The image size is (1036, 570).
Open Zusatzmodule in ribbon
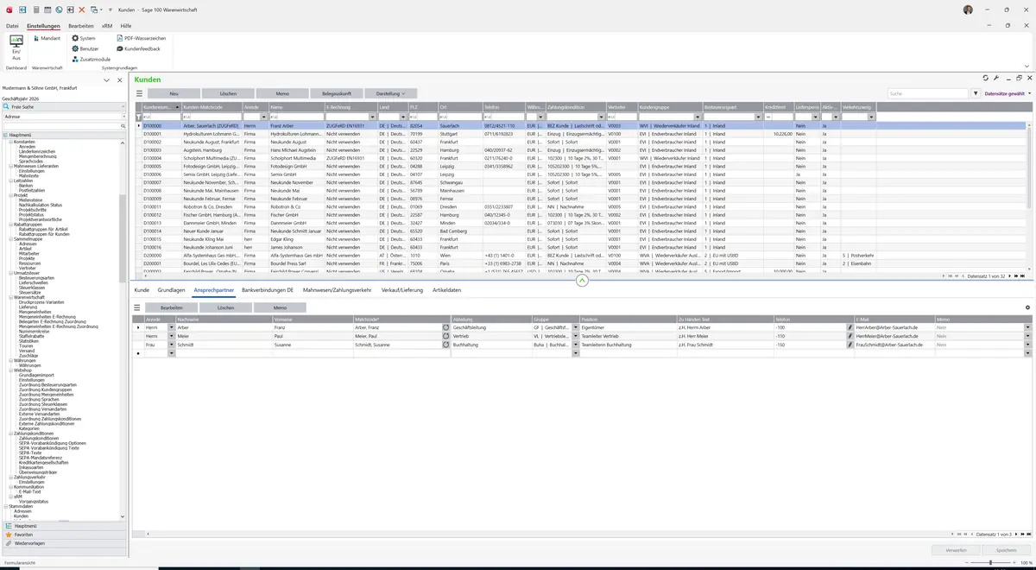pyautogui.click(x=91, y=60)
